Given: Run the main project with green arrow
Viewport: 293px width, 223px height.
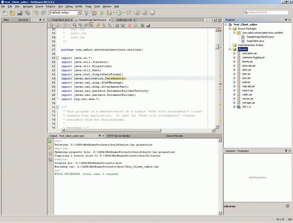Looking at the screenshot, I should [102, 13].
